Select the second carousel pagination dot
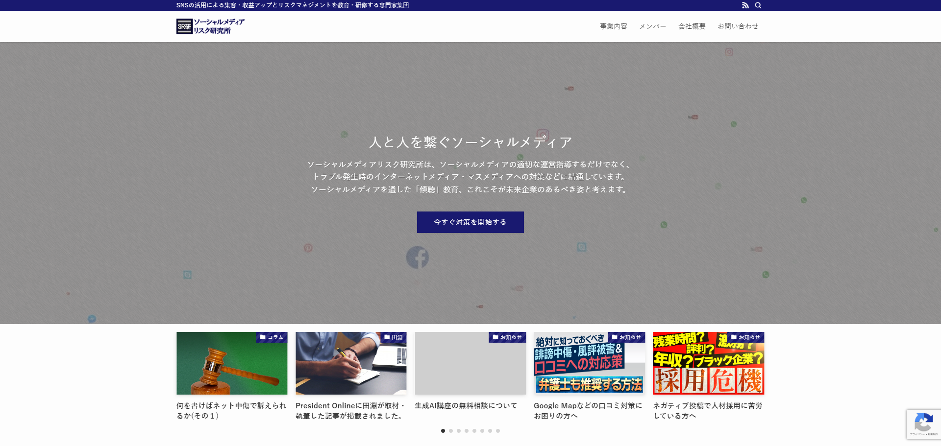Viewport: 941px width, 446px height. [451, 431]
